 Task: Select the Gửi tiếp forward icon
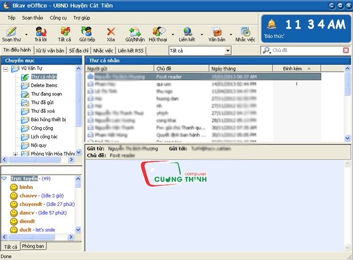pyautogui.click(x=87, y=31)
